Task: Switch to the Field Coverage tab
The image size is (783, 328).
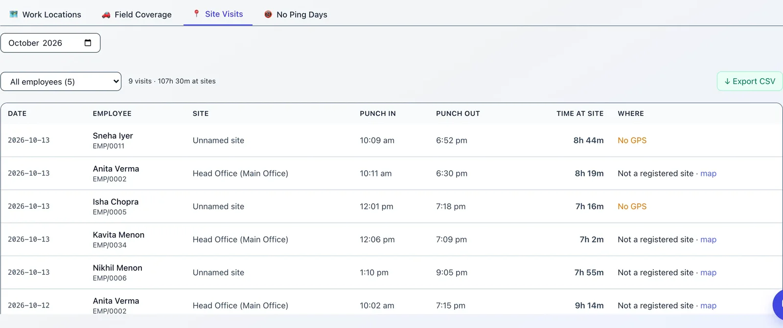Action: tap(137, 15)
